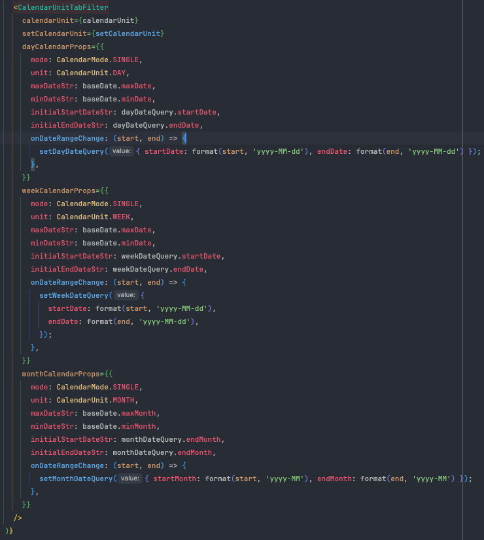Image resolution: width=484 pixels, height=540 pixels.
Task: Click endDate key in setDayDateQuery call
Action: coord(332,151)
